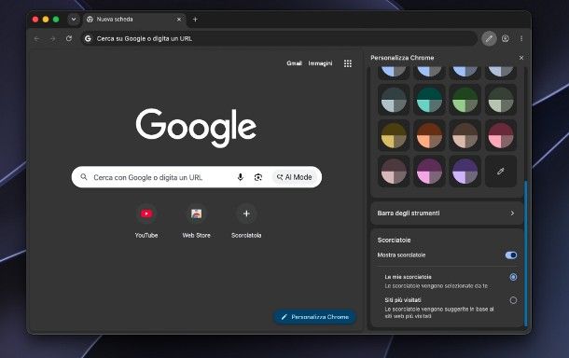
Task: Open the Gmail link
Action: pos(294,63)
